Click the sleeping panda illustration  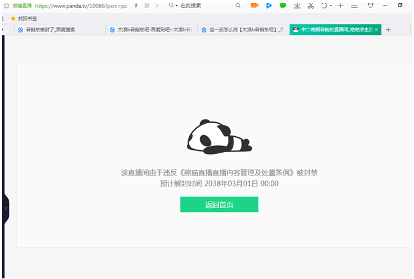click(219, 137)
